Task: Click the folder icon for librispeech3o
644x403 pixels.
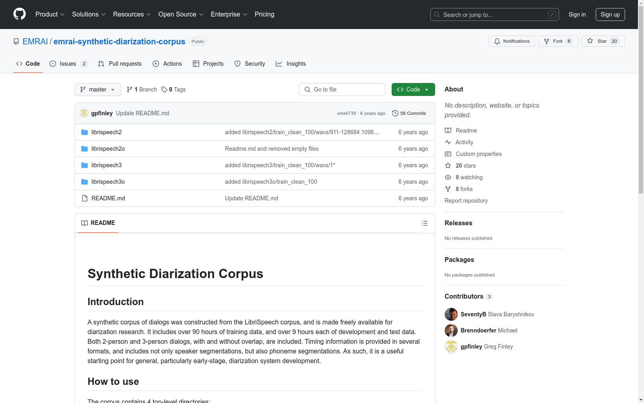Action: pyautogui.click(x=85, y=182)
